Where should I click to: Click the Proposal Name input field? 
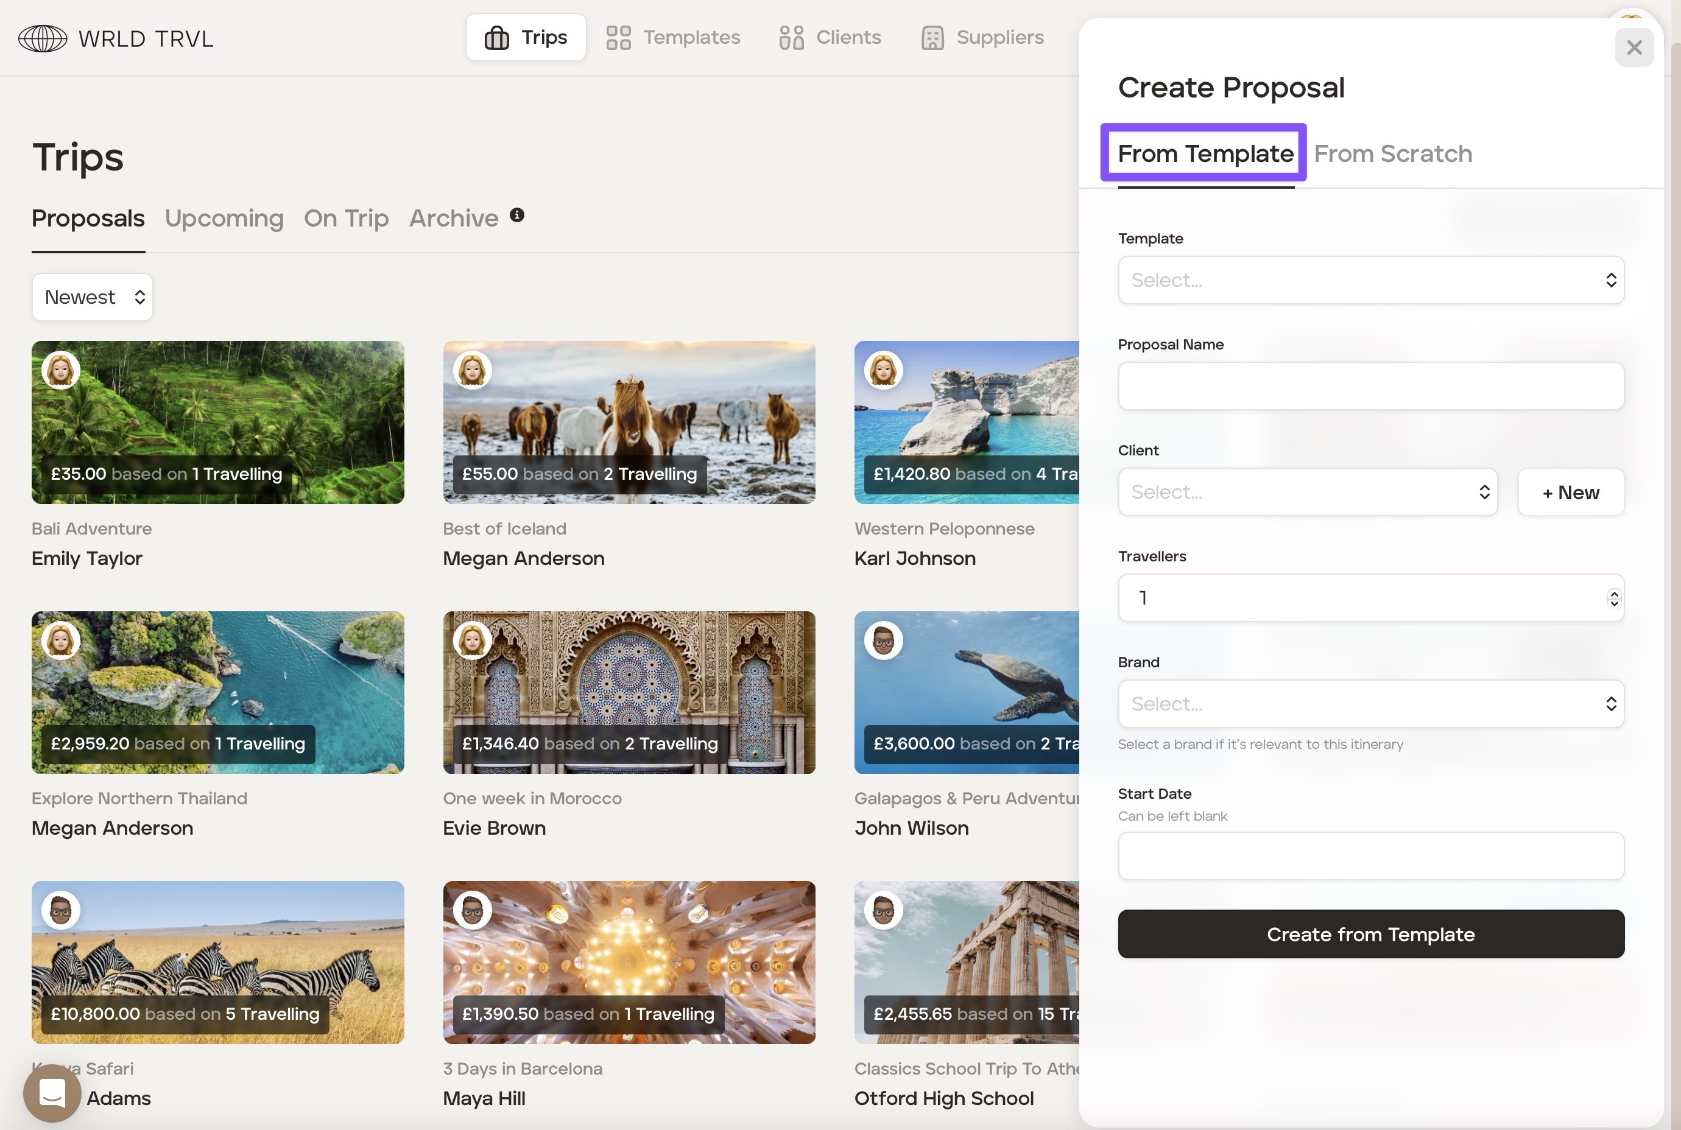pos(1370,386)
